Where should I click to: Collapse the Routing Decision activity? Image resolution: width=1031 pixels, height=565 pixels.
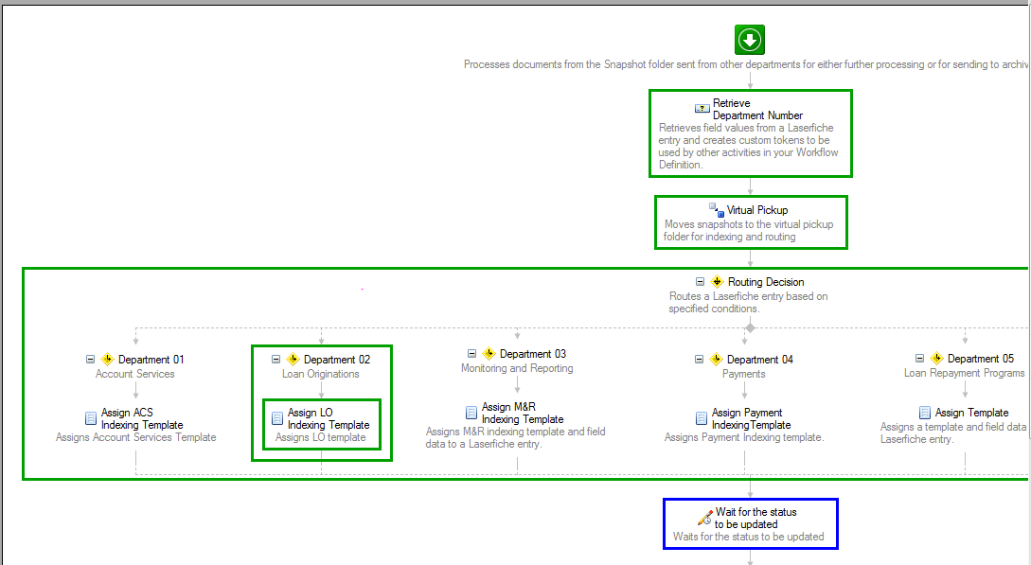pyautogui.click(x=700, y=282)
